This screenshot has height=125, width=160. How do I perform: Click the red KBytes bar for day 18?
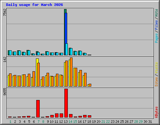[89, 117]
